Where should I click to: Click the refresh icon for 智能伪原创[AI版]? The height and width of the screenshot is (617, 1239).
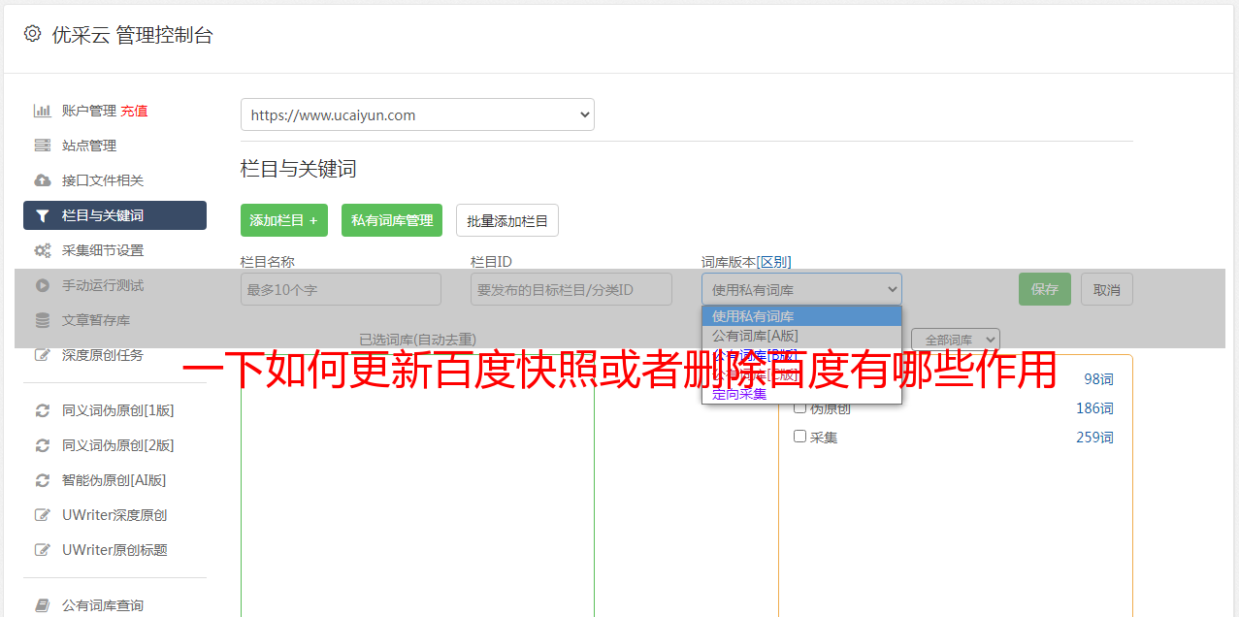42,480
